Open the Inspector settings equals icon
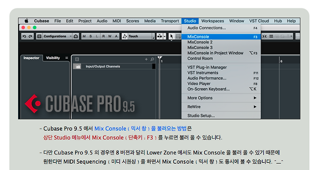The width and height of the screenshot is (318, 170). [67, 58]
